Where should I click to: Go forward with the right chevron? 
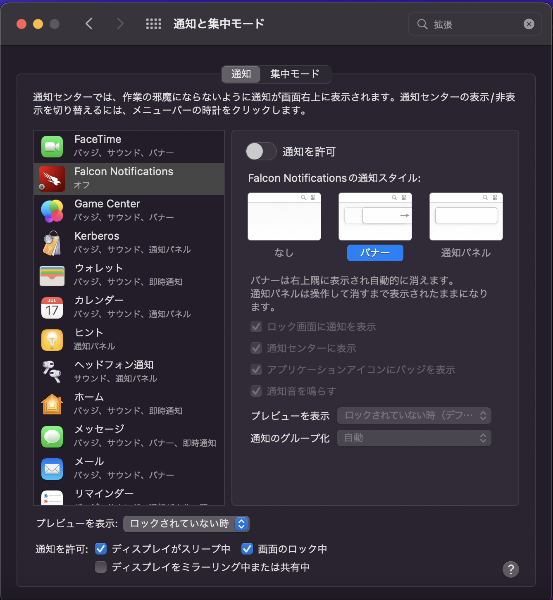point(120,24)
